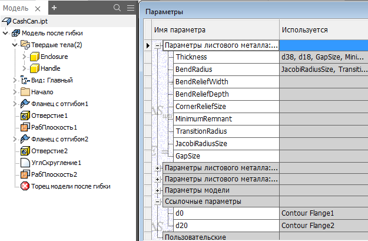Viewport: 368px width, 241px height.
Task: Select the CornerReliefSize parameter row
Action: point(226,107)
